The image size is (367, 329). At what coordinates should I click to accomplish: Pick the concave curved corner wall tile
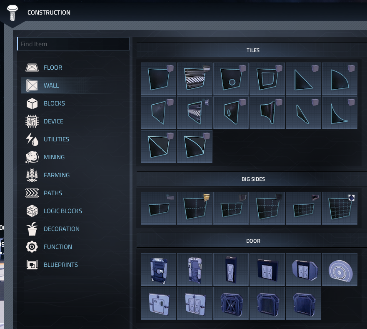340,113
